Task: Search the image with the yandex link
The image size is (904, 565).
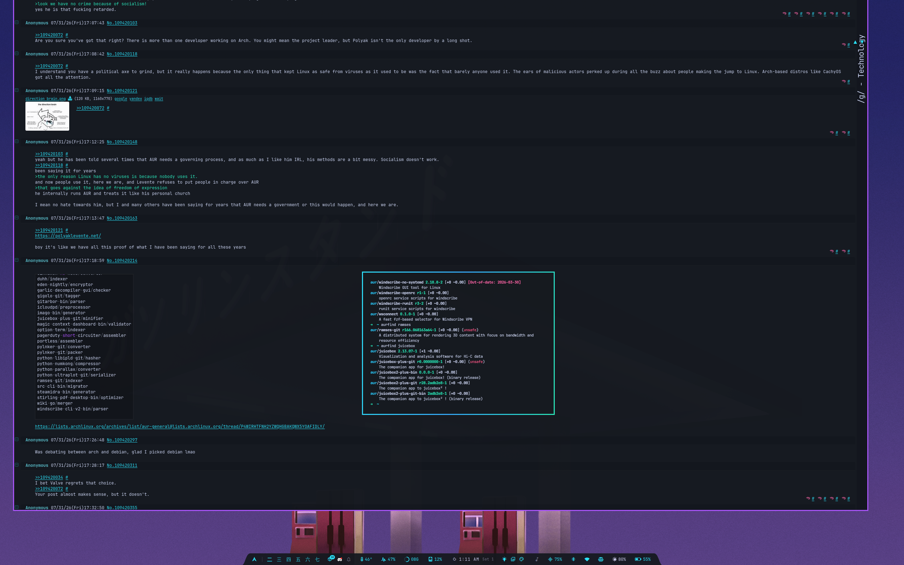Action: click(136, 99)
